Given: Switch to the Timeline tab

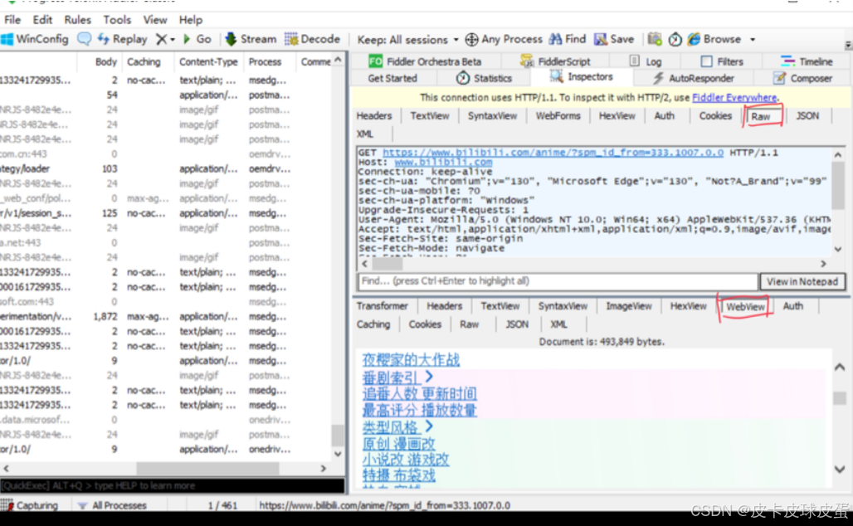Looking at the screenshot, I should (807, 61).
